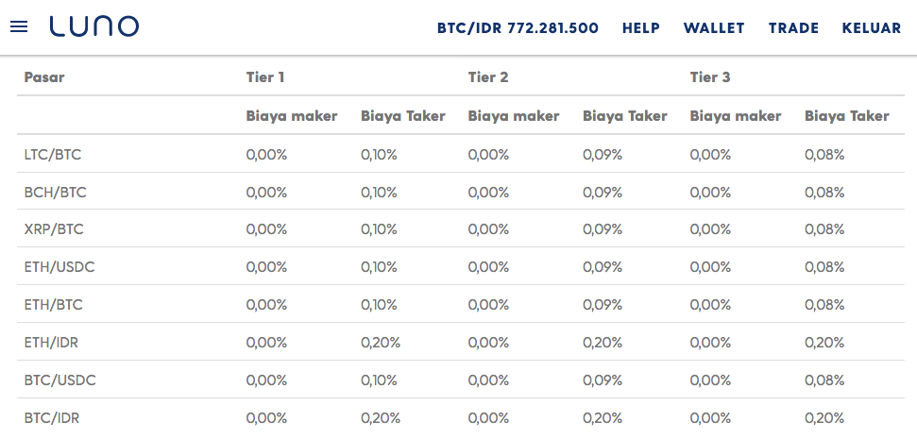The width and height of the screenshot is (917, 439).
Task: Open the hamburger menu icon
Action: [x=19, y=26]
